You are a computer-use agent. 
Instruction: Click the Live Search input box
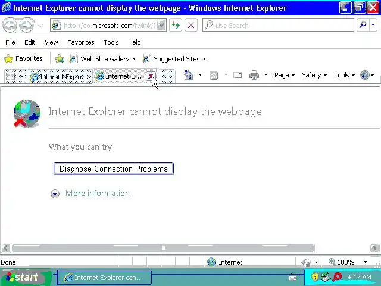(278, 25)
